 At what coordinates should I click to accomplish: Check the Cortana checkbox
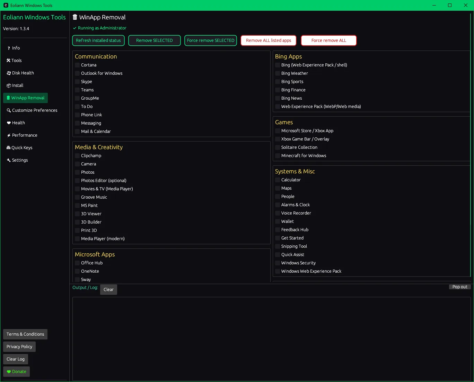77,65
